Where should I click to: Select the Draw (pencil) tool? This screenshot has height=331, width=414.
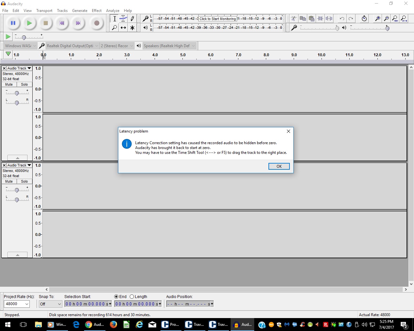click(132, 19)
